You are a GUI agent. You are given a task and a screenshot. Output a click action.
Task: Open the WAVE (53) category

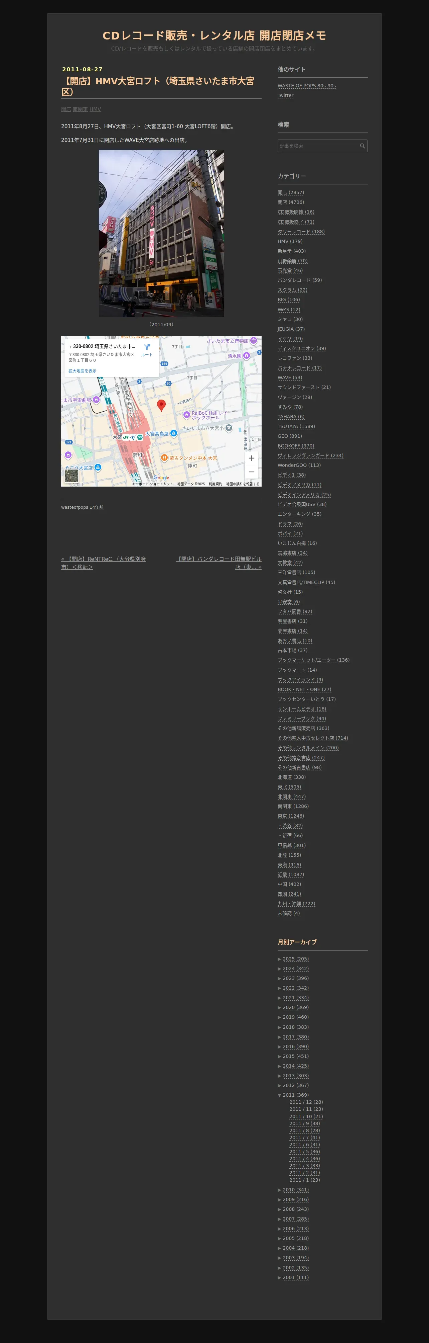[290, 377]
